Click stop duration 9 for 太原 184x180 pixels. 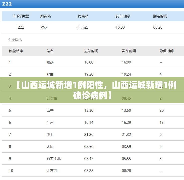pos(161,147)
